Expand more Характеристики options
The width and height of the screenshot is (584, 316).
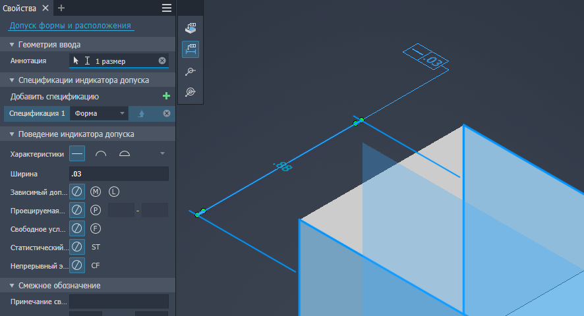tap(162, 153)
